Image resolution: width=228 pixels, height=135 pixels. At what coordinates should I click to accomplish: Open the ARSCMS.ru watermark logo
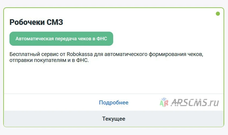coord(189,102)
